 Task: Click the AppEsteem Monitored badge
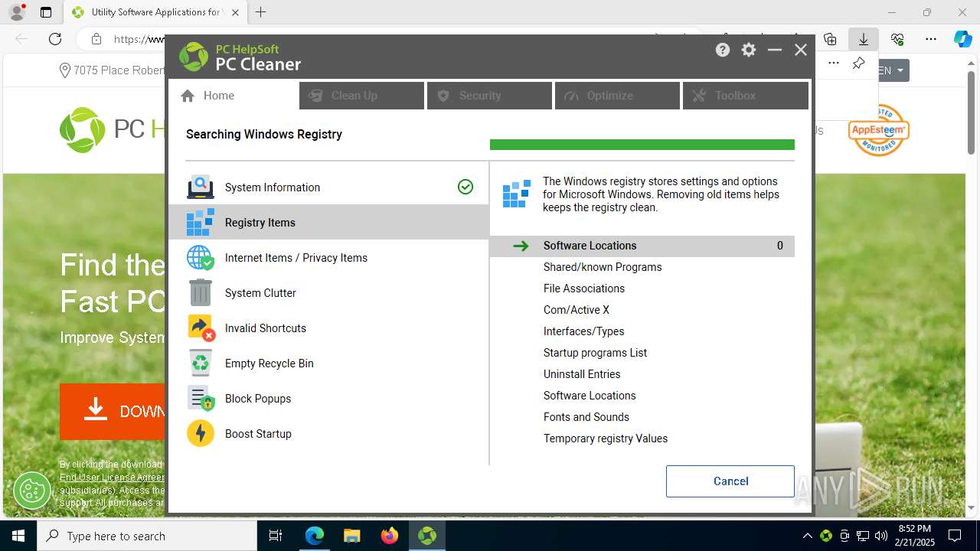(878, 129)
